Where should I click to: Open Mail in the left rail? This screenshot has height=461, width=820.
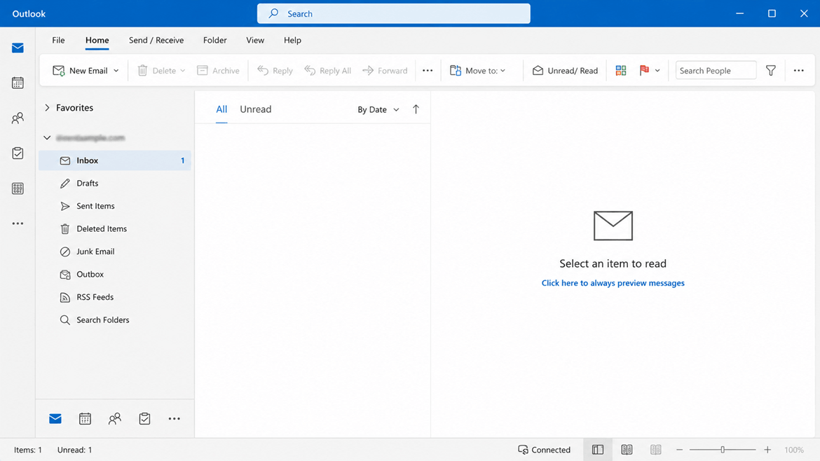18,48
